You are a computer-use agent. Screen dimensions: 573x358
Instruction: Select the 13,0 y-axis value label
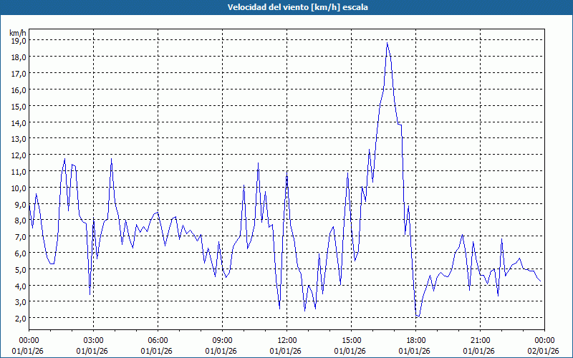(x=18, y=139)
